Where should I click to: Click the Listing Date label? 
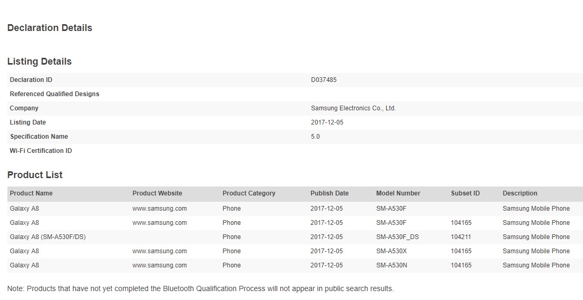click(x=27, y=122)
